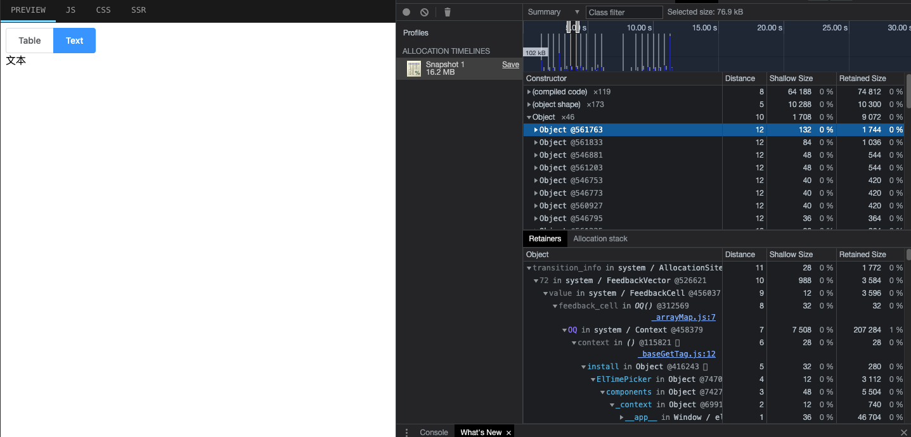Image resolution: width=911 pixels, height=437 pixels.
Task: Select the Console drawer tab
Action: [x=434, y=432]
